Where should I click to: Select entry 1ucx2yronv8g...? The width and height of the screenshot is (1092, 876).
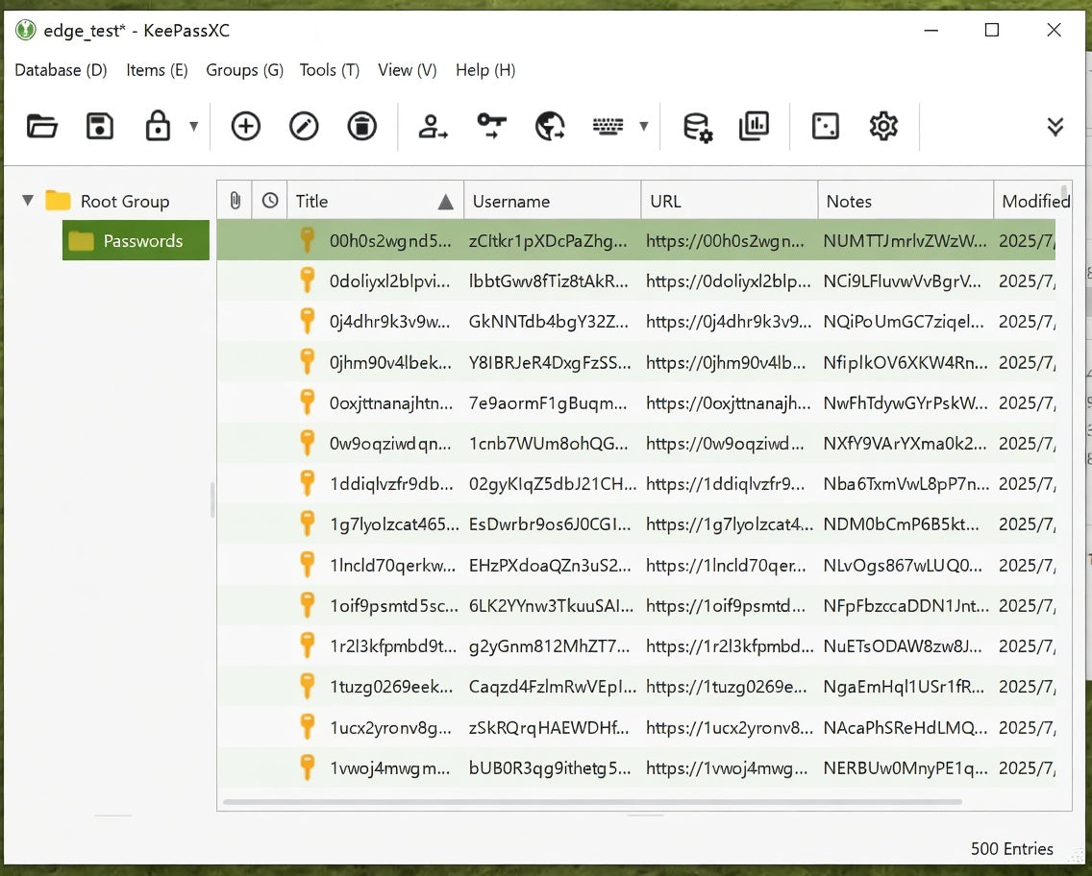click(x=635, y=727)
